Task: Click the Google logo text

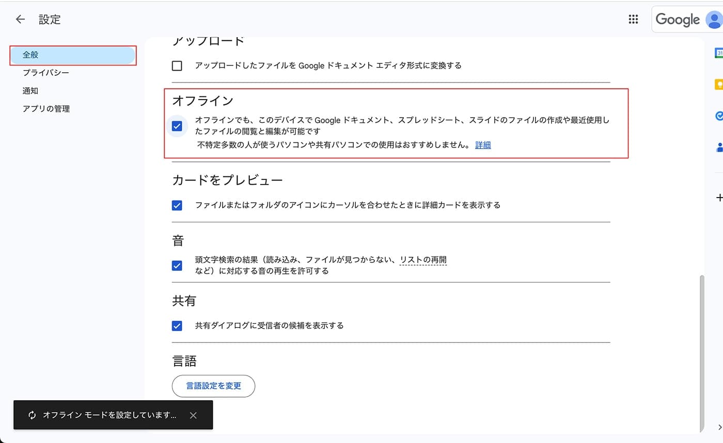Action: coord(678,20)
